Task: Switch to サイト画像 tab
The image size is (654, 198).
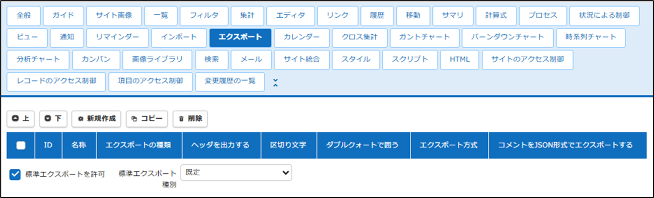Action: point(114,16)
